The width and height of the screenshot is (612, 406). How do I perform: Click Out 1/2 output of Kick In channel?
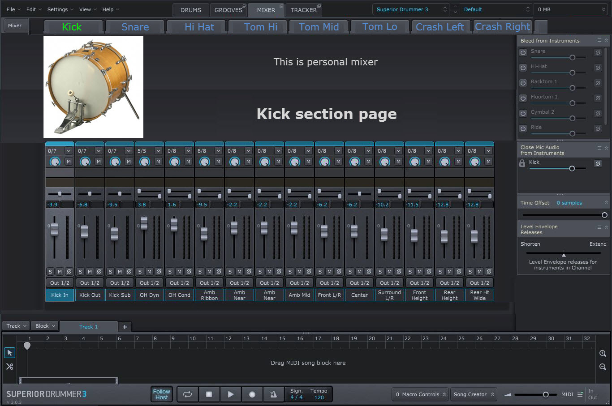click(60, 283)
